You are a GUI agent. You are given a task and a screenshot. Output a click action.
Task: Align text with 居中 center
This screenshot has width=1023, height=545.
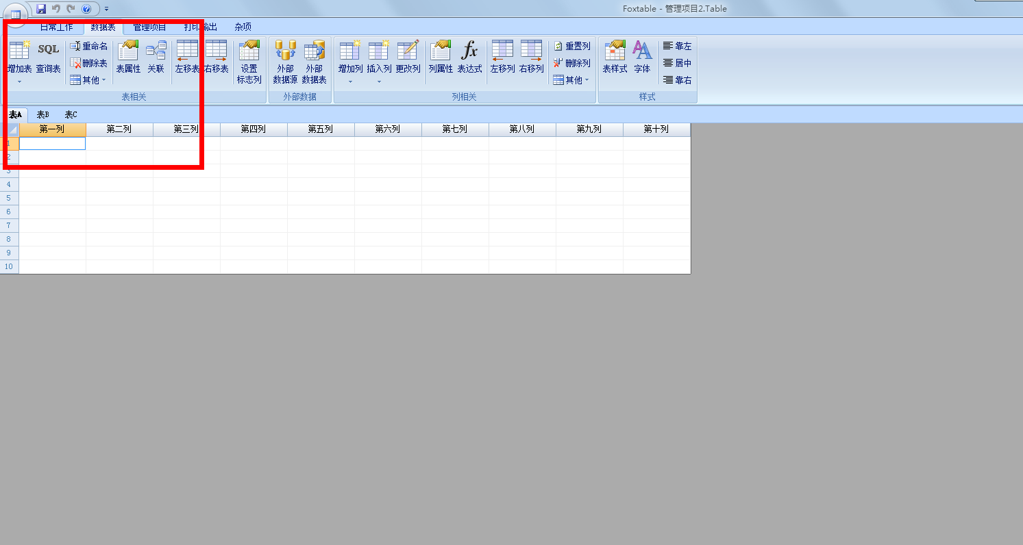tap(677, 63)
